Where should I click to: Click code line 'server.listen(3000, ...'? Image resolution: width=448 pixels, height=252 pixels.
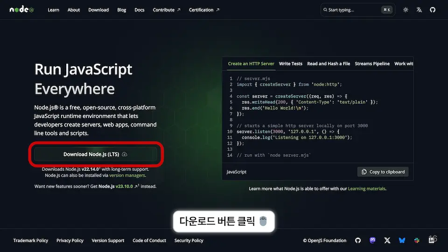pos(288,132)
